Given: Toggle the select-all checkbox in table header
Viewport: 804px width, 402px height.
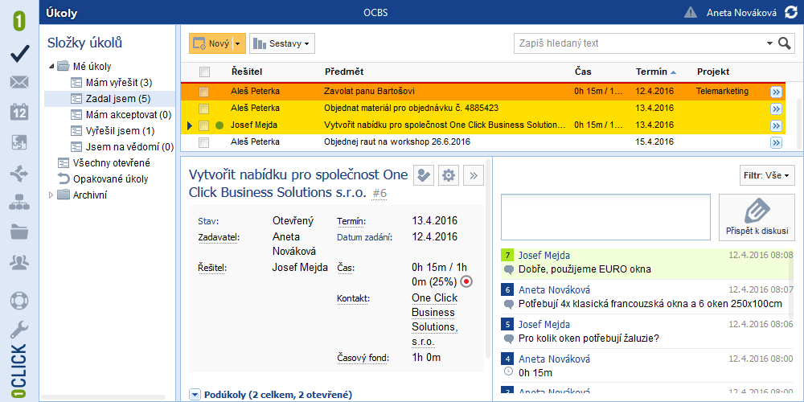Looking at the screenshot, I should pos(204,72).
